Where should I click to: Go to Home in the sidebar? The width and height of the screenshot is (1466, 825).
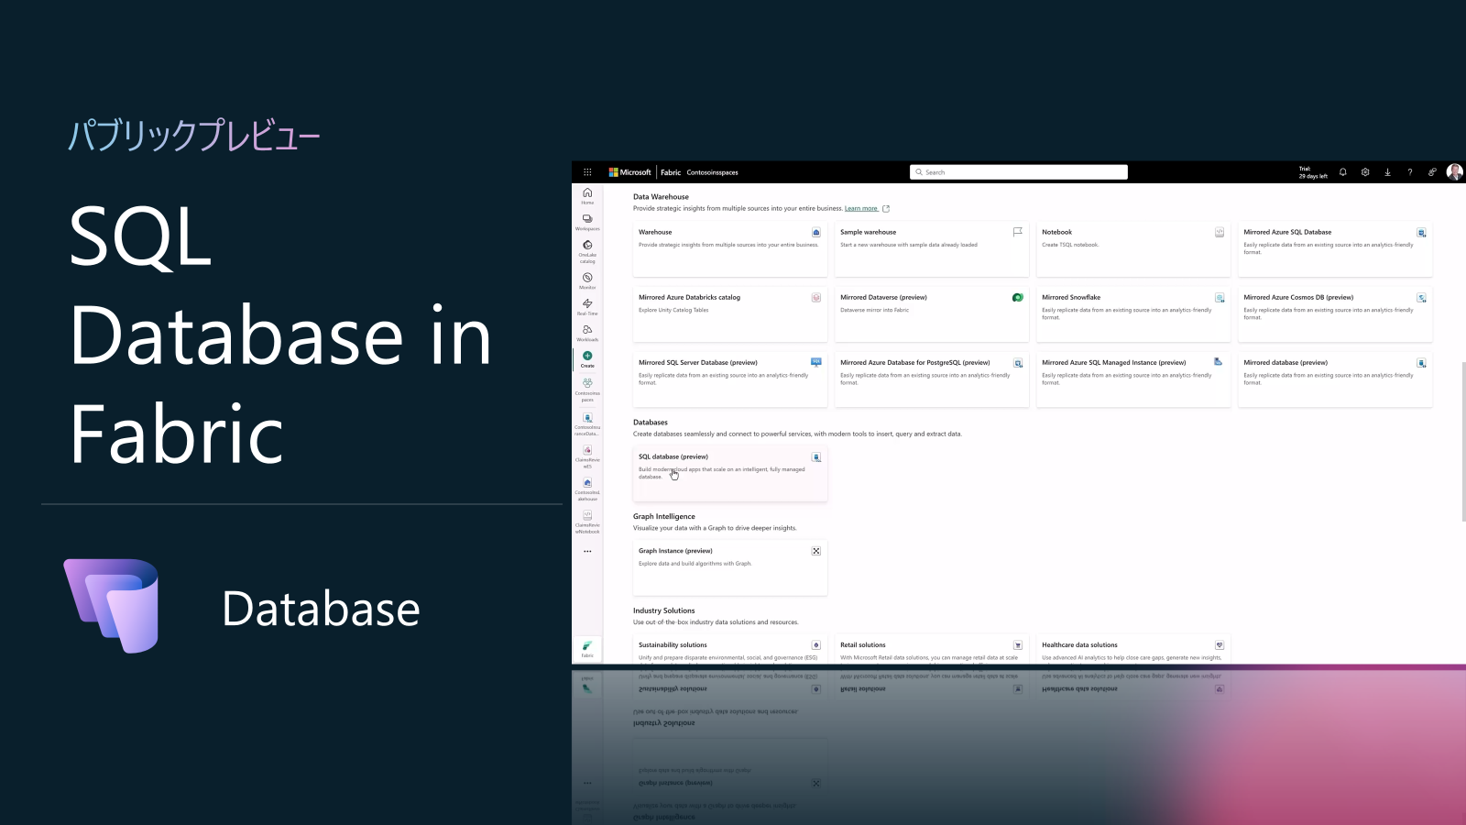click(587, 196)
